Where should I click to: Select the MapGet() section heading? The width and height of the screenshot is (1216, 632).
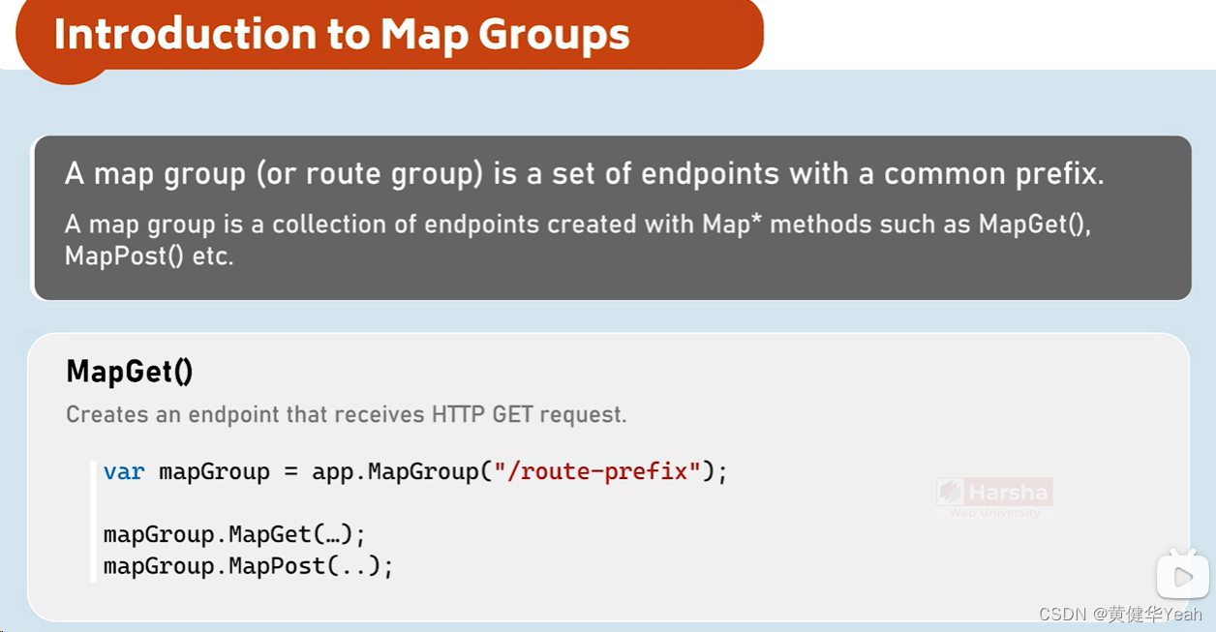pyautogui.click(x=129, y=371)
